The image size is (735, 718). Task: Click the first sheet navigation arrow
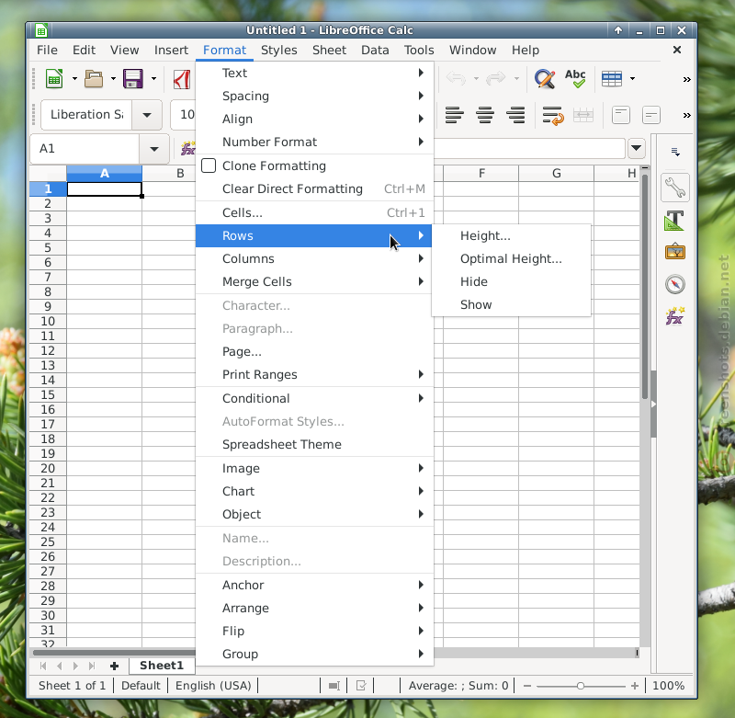tap(42, 666)
